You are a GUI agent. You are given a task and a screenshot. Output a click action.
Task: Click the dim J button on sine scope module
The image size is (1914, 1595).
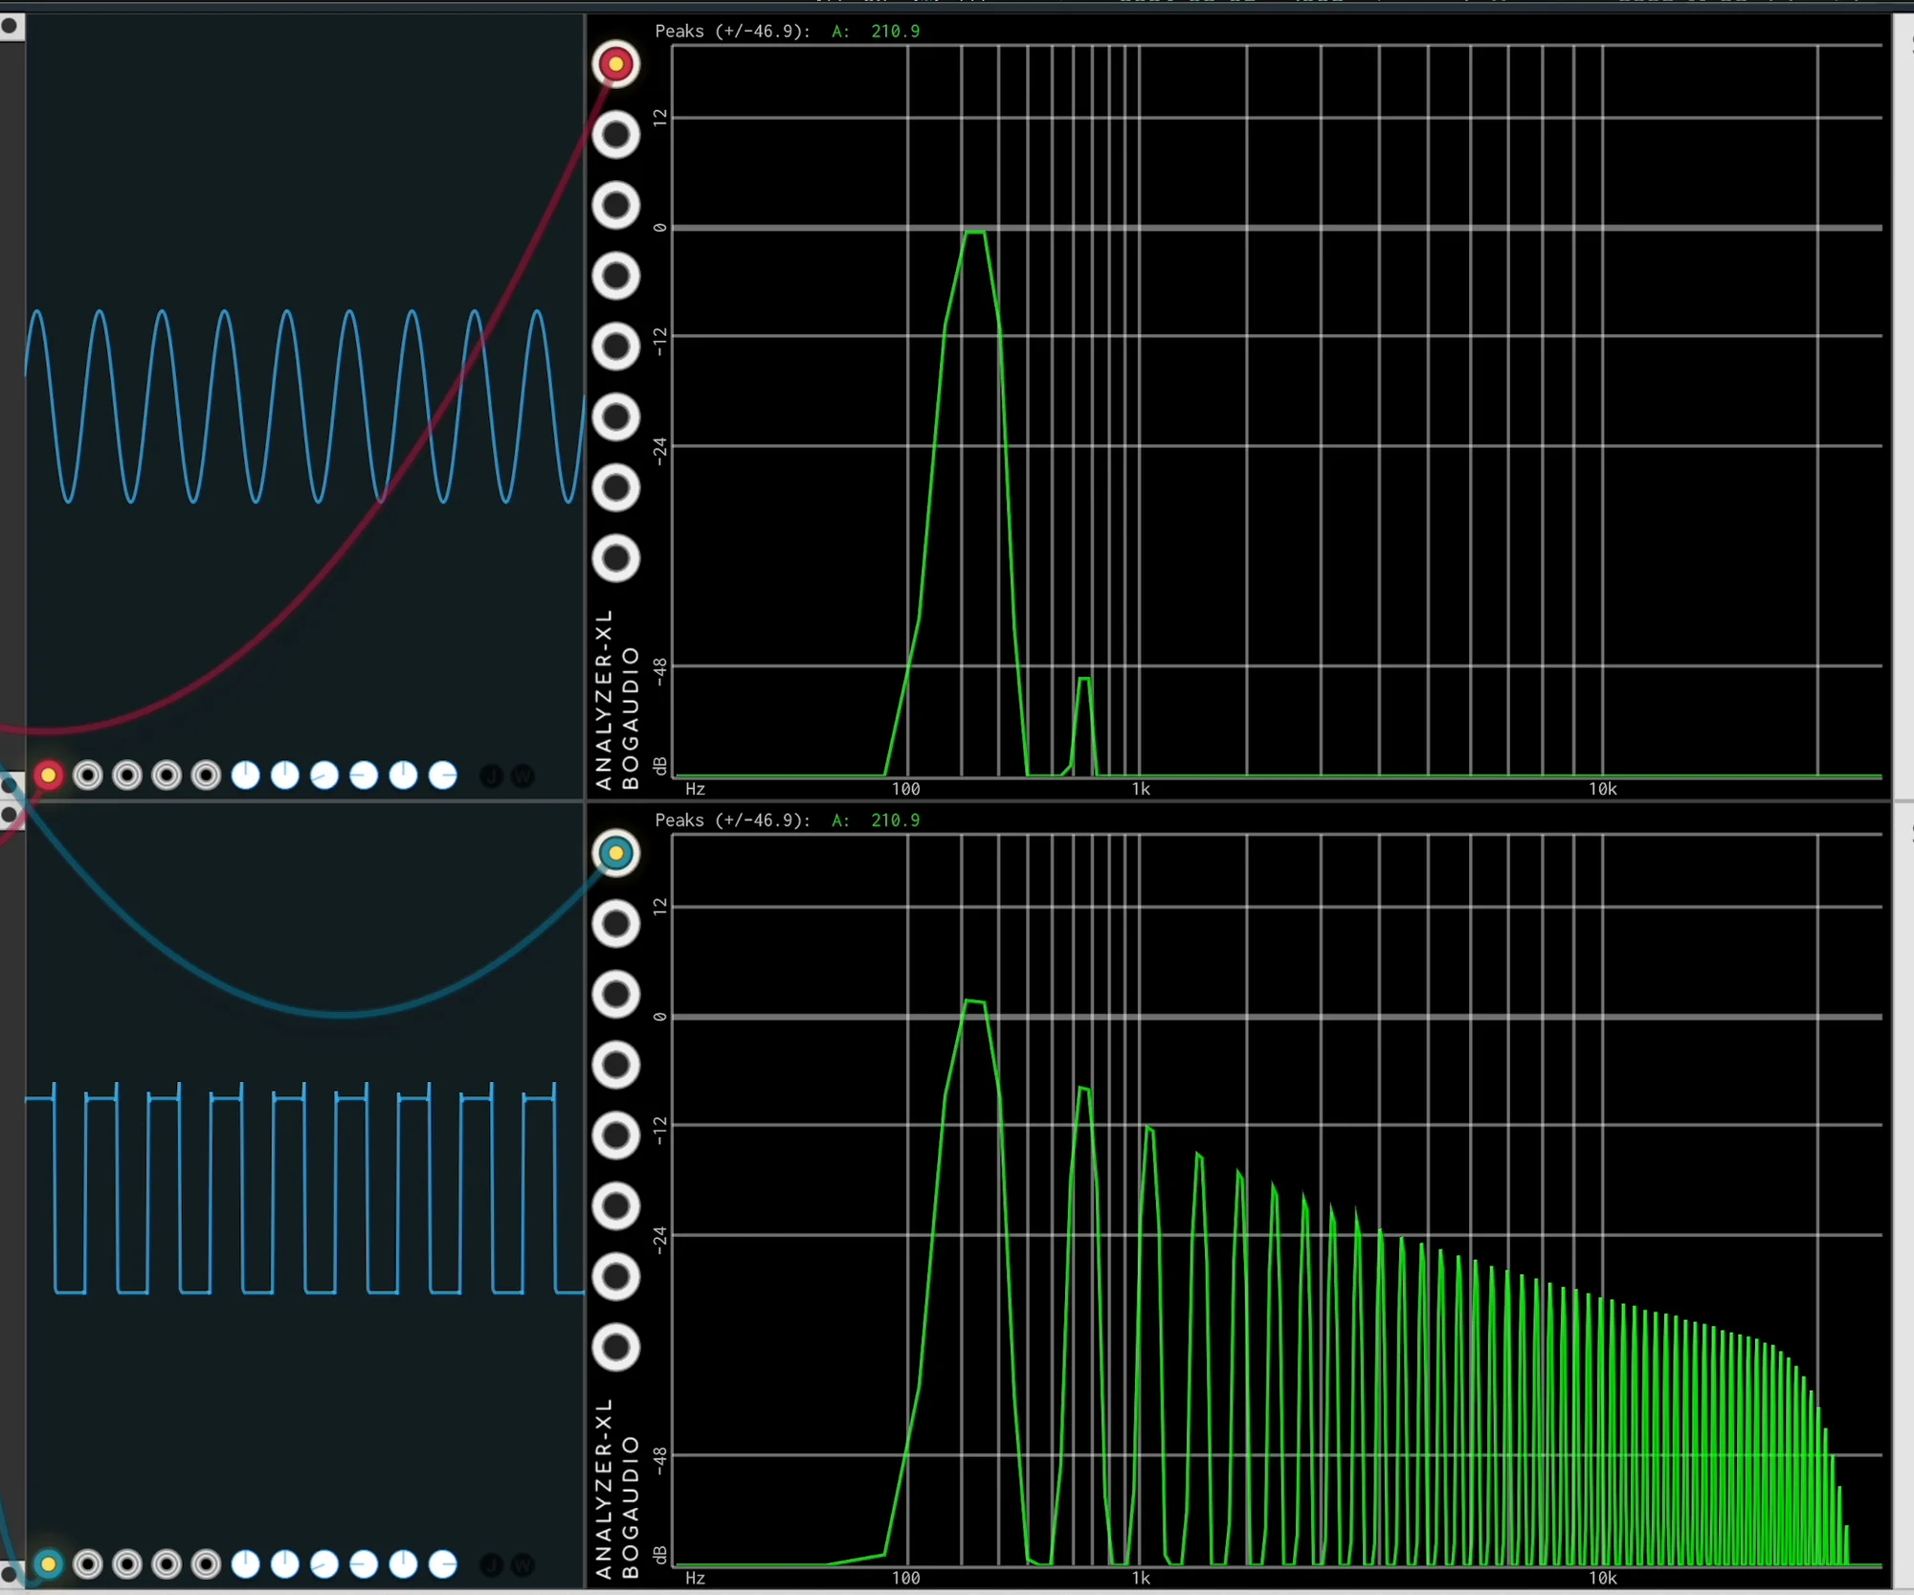[x=491, y=776]
